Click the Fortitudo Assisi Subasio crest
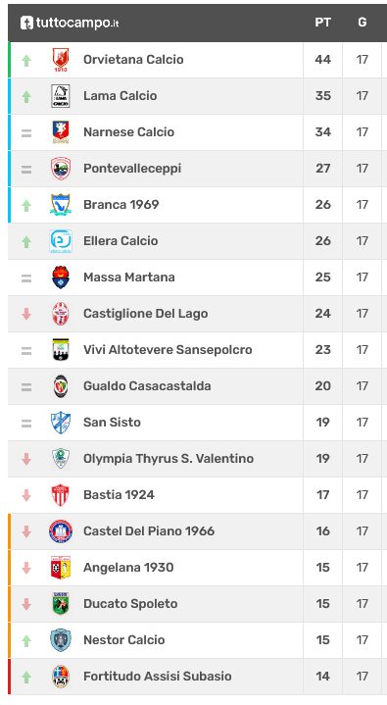The height and width of the screenshot is (705, 387). [x=60, y=677]
